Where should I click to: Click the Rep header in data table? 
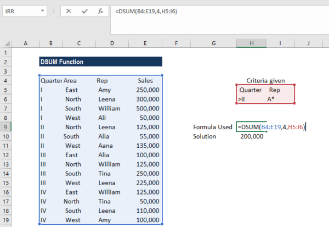coord(102,81)
